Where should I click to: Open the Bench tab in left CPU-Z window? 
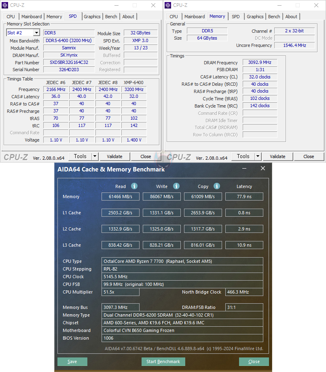(x=111, y=17)
